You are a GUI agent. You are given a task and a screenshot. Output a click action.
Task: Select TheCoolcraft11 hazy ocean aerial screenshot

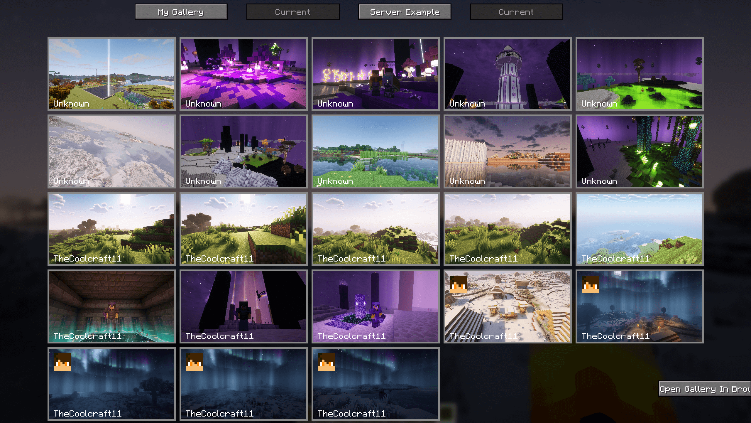(x=640, y=229)
